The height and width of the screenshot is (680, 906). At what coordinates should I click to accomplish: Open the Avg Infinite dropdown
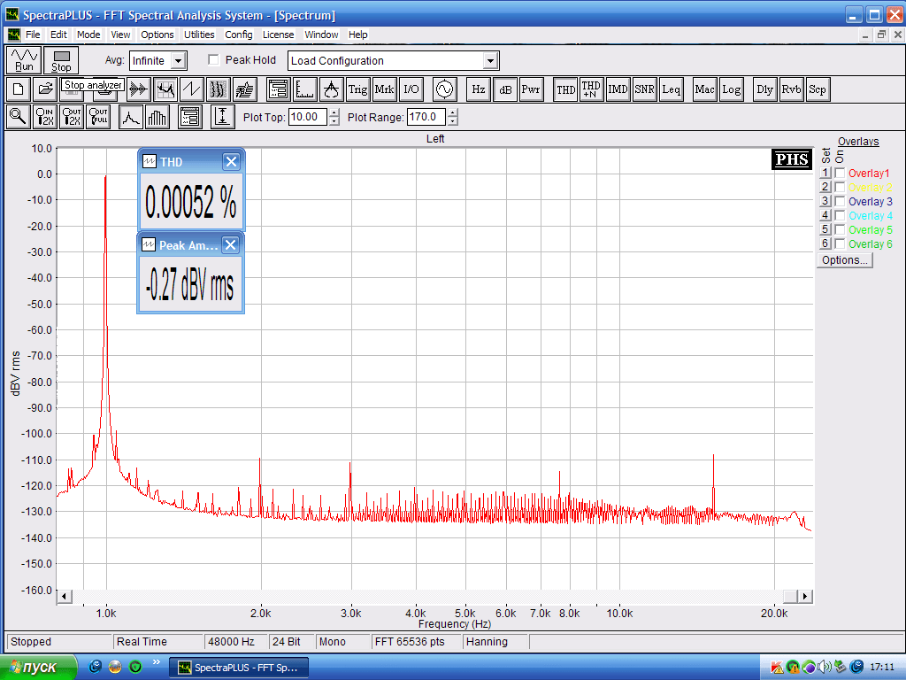179,61
